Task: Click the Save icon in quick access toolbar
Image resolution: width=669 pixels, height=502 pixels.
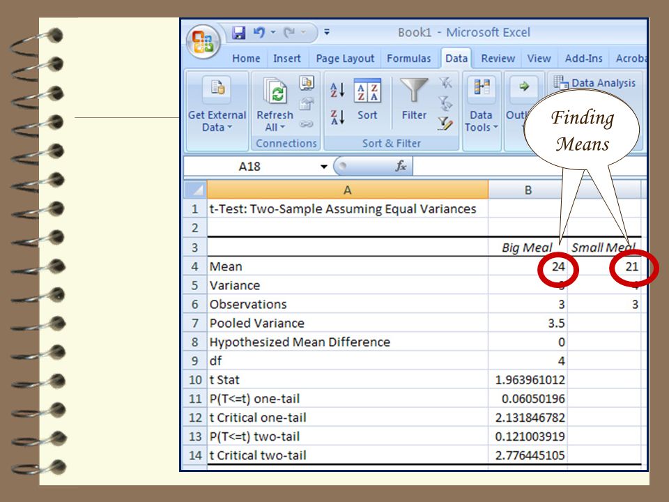Action: [238, 33]
